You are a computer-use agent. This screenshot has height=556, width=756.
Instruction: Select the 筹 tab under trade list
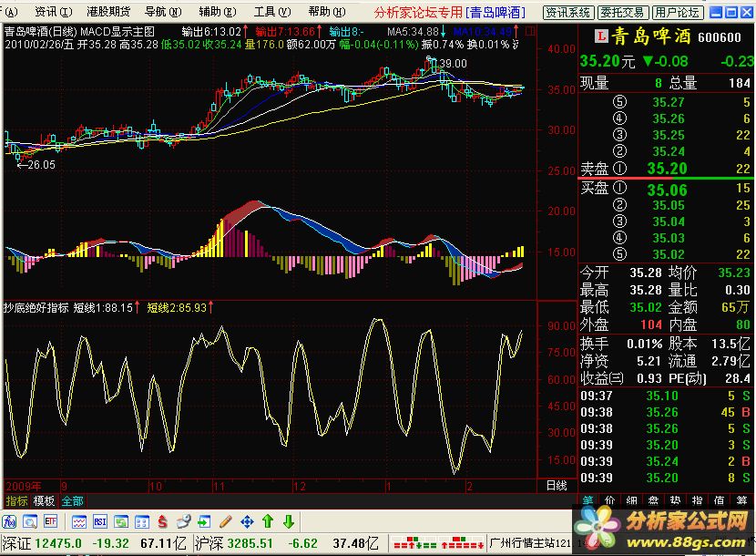tap(741, 500)
